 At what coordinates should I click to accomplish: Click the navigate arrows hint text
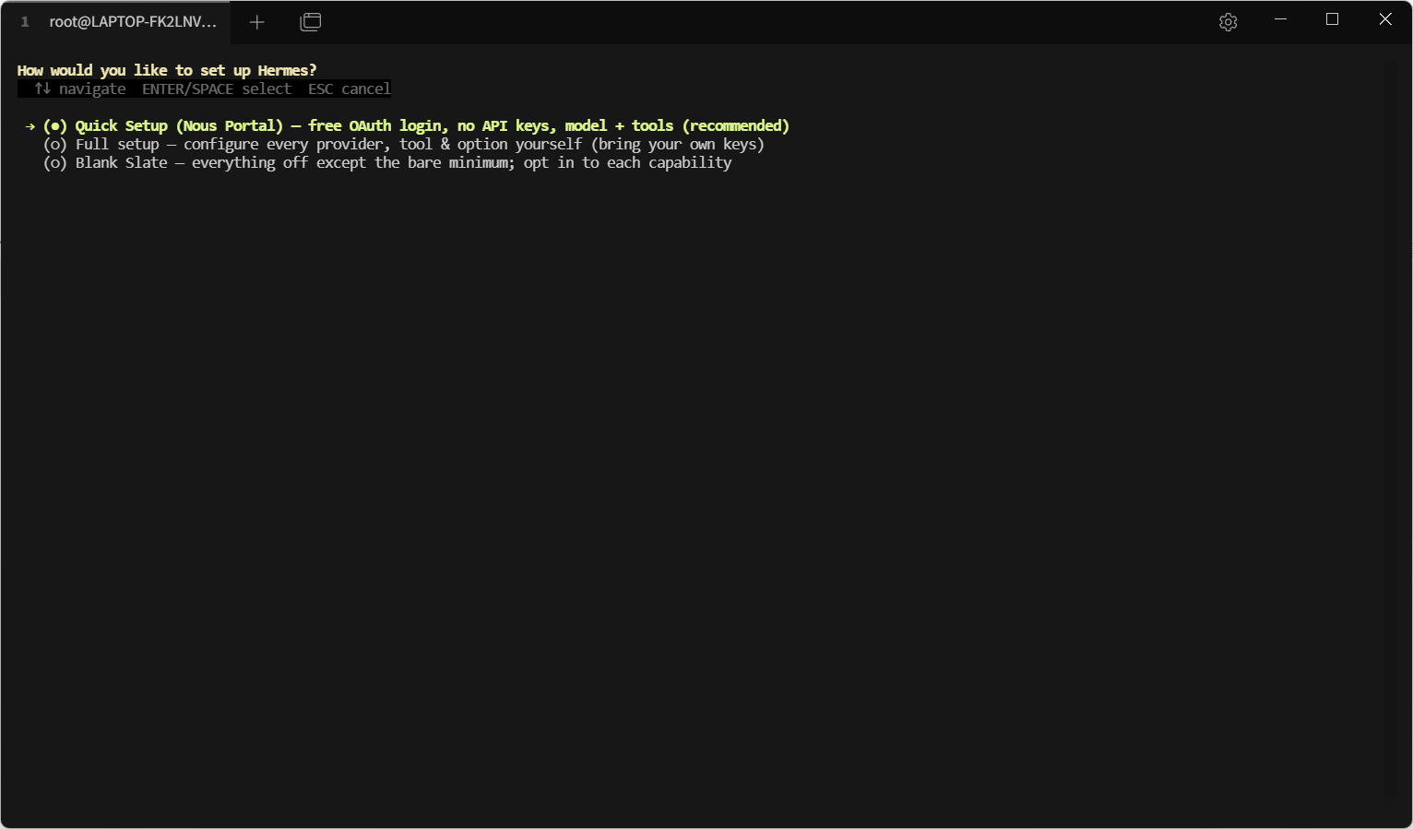point(80,89)
